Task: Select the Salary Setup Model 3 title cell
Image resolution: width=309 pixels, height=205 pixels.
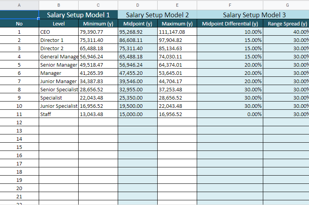Action: (x=254, y=15)
